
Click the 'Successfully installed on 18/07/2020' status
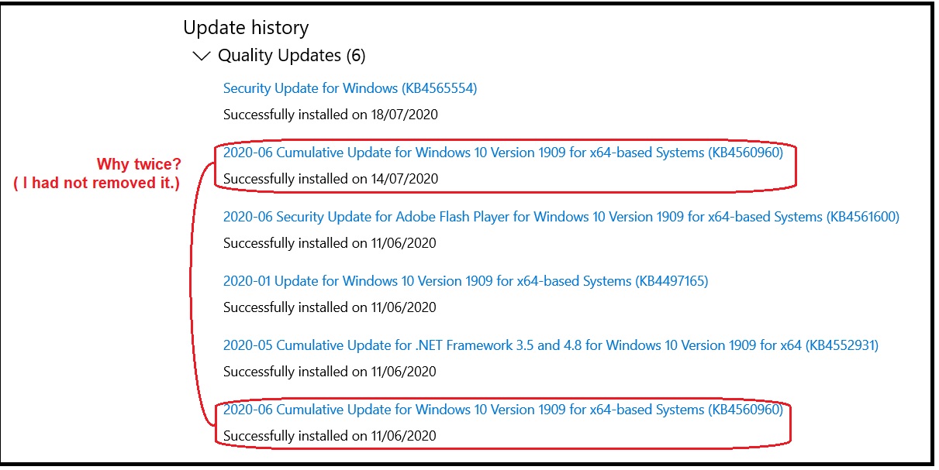point(330,115)
